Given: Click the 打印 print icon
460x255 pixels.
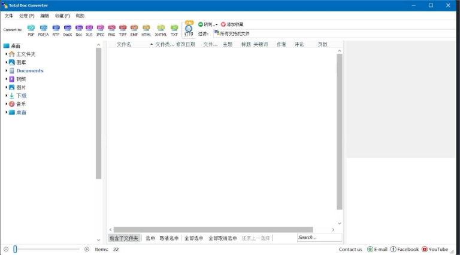Looking at the screenshot, I should [x=189, y=29].
